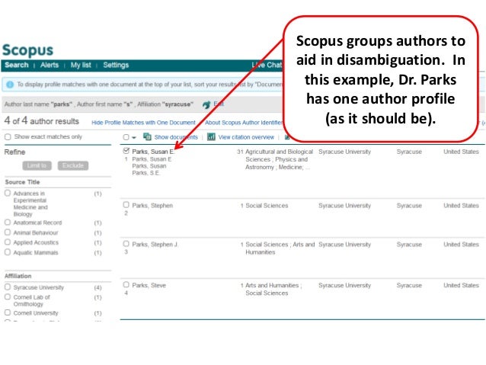486x365 pixels.
Task: Check Advances in Experimental Medicine filter
Action: 8,193
